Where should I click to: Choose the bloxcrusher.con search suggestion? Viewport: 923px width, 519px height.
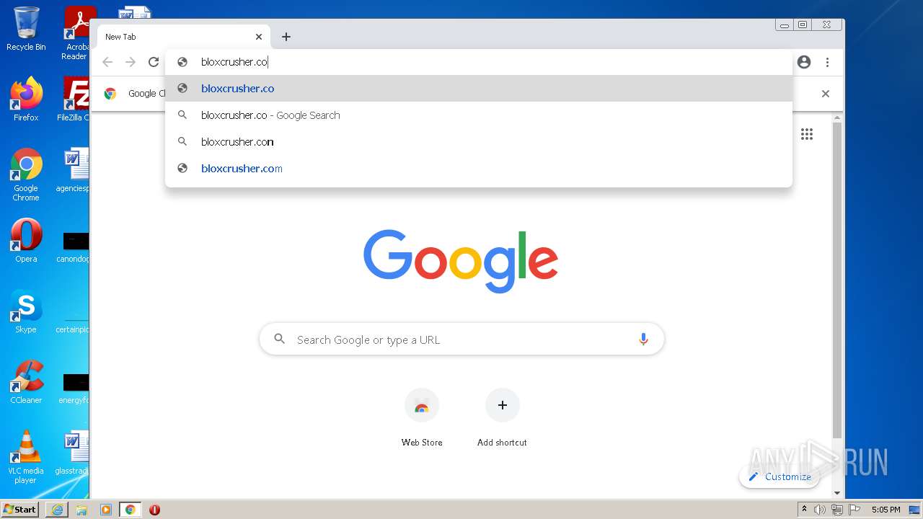[479, 142]
